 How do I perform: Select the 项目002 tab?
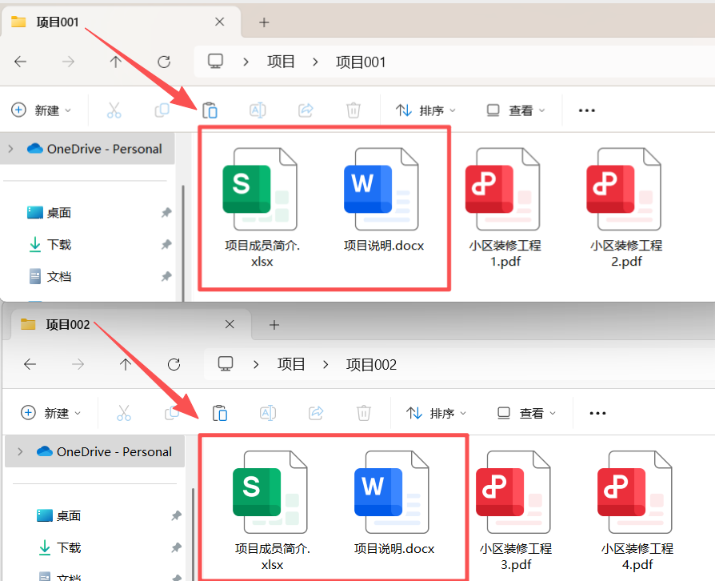[131, 324]
